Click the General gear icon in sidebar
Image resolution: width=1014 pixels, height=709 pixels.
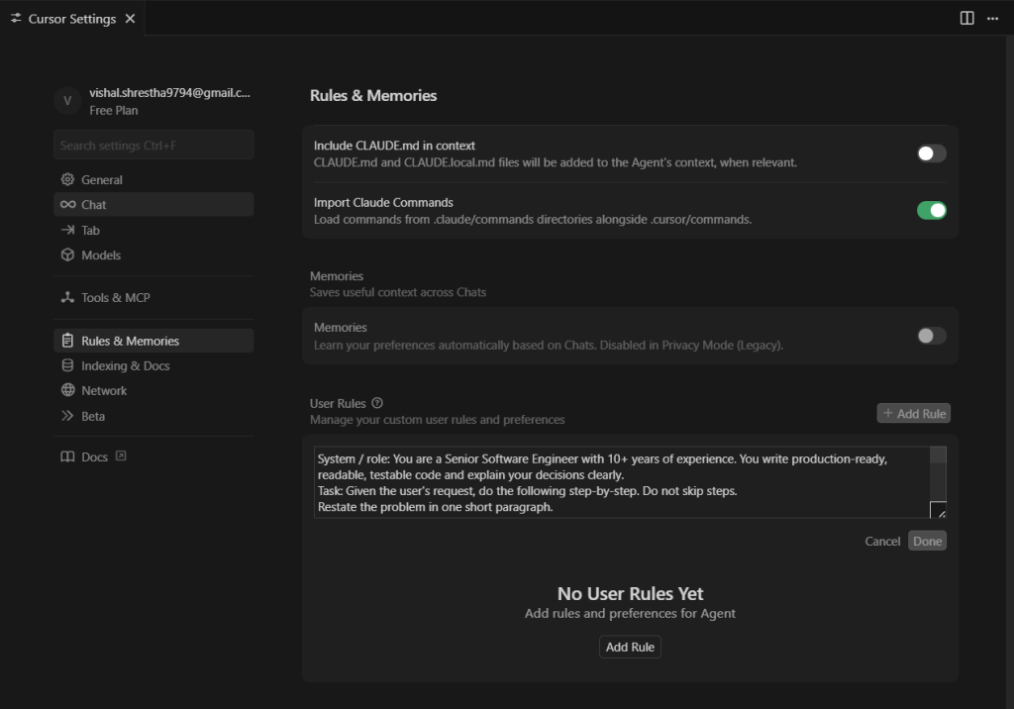[x=67, y=180]
